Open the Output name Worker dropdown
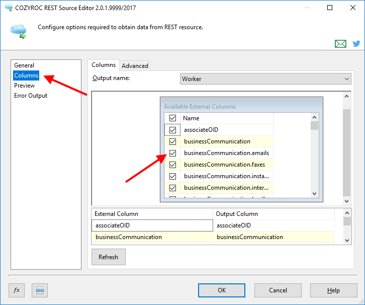Viewport: 365px width, 305px height. [x=265, y=79]
